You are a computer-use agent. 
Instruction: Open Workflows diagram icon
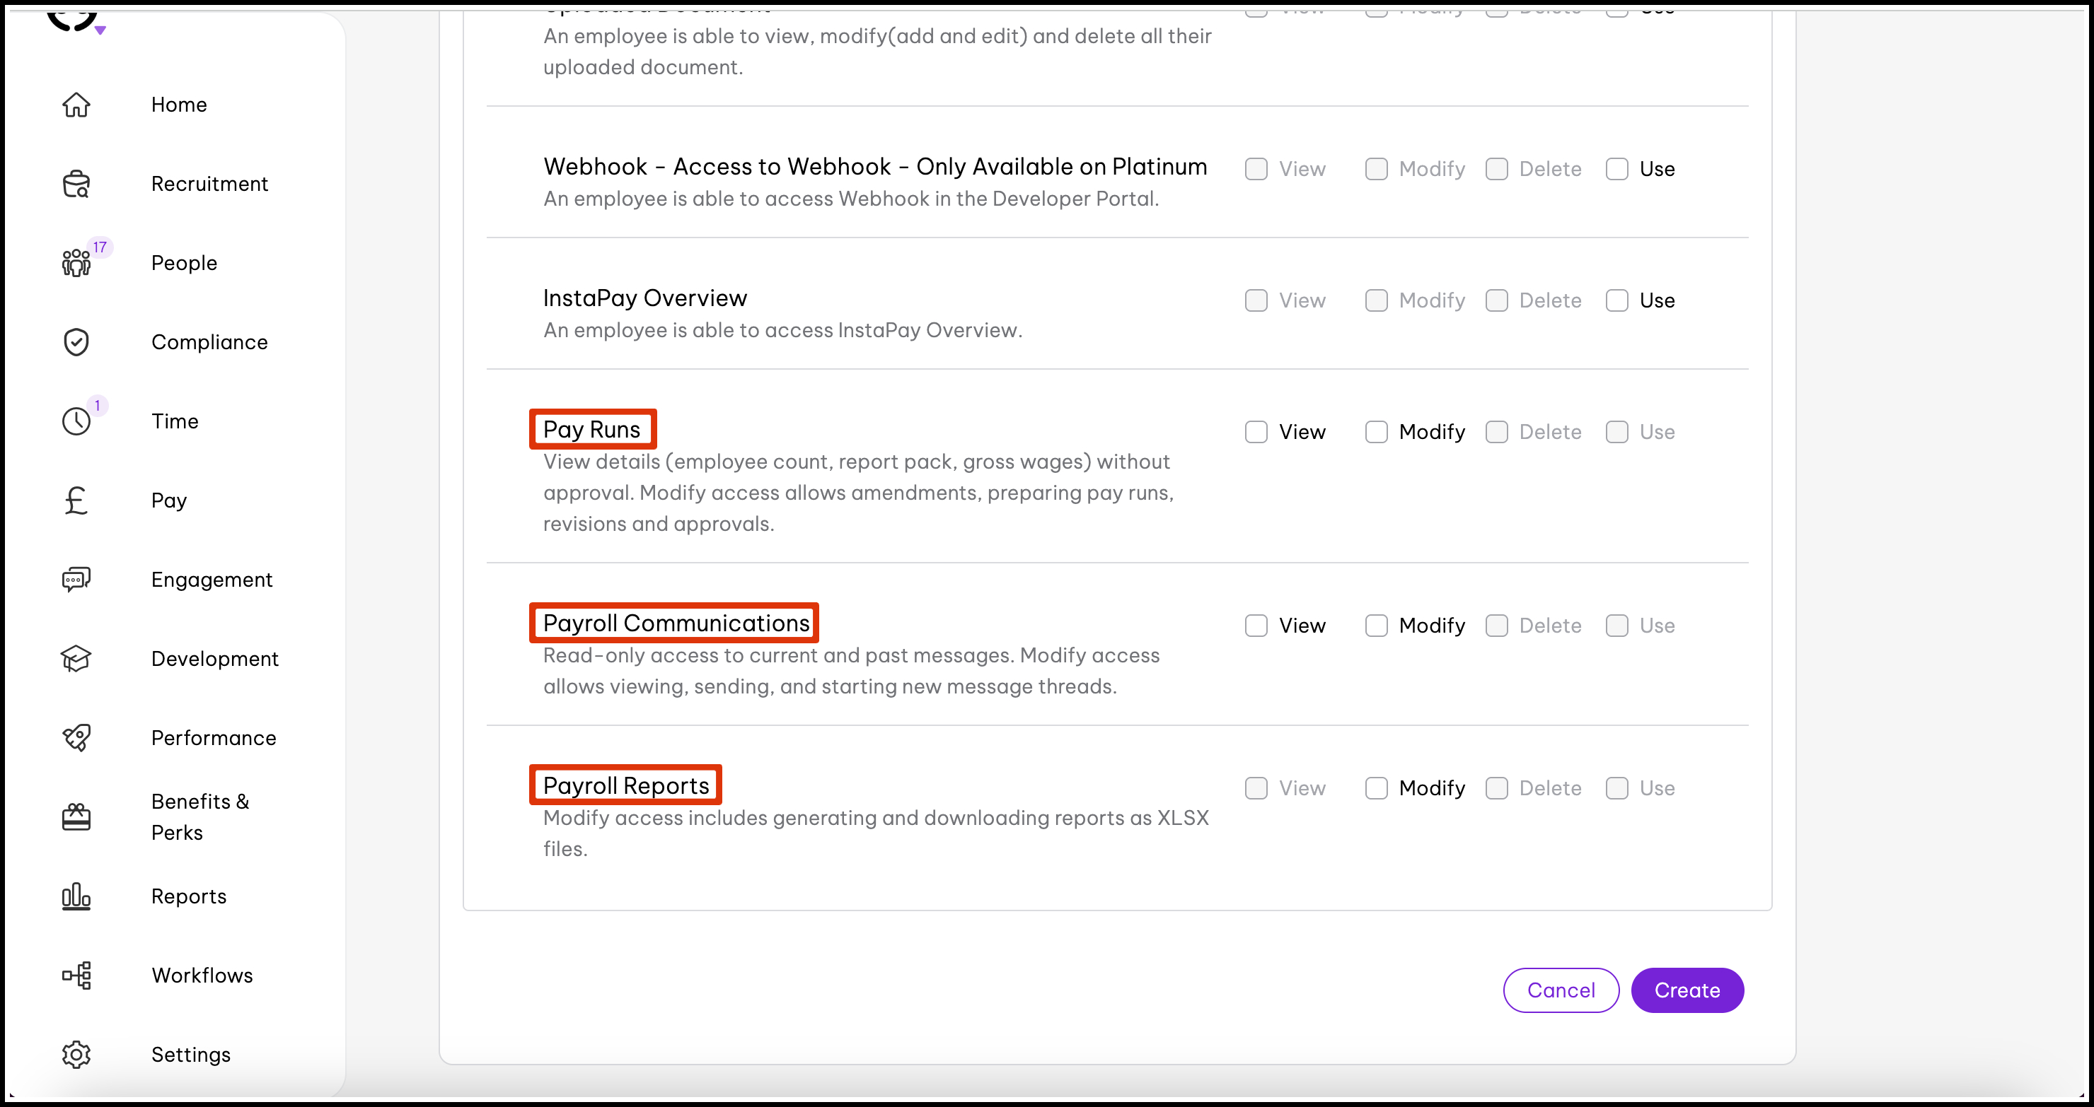point(76,976)
